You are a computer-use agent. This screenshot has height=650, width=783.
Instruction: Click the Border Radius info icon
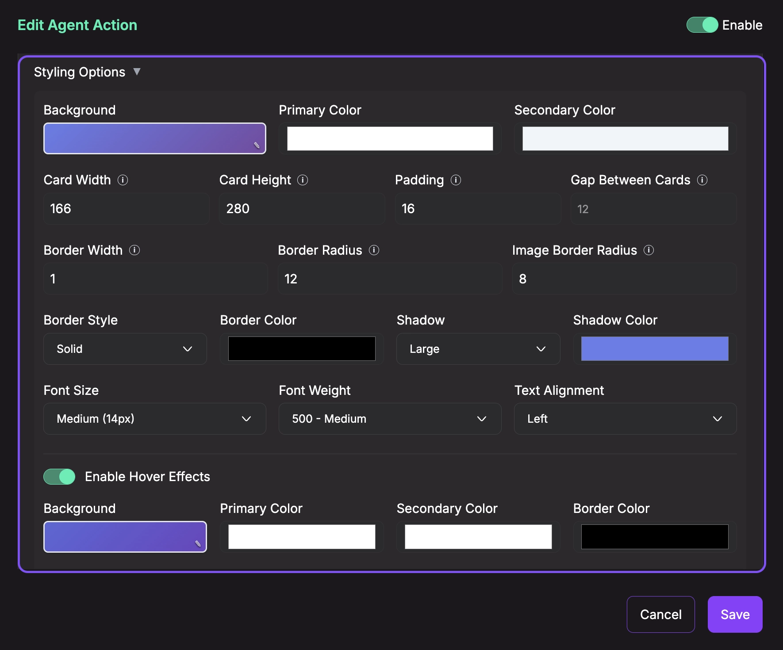pyautogui.click(x=374, y=250)
